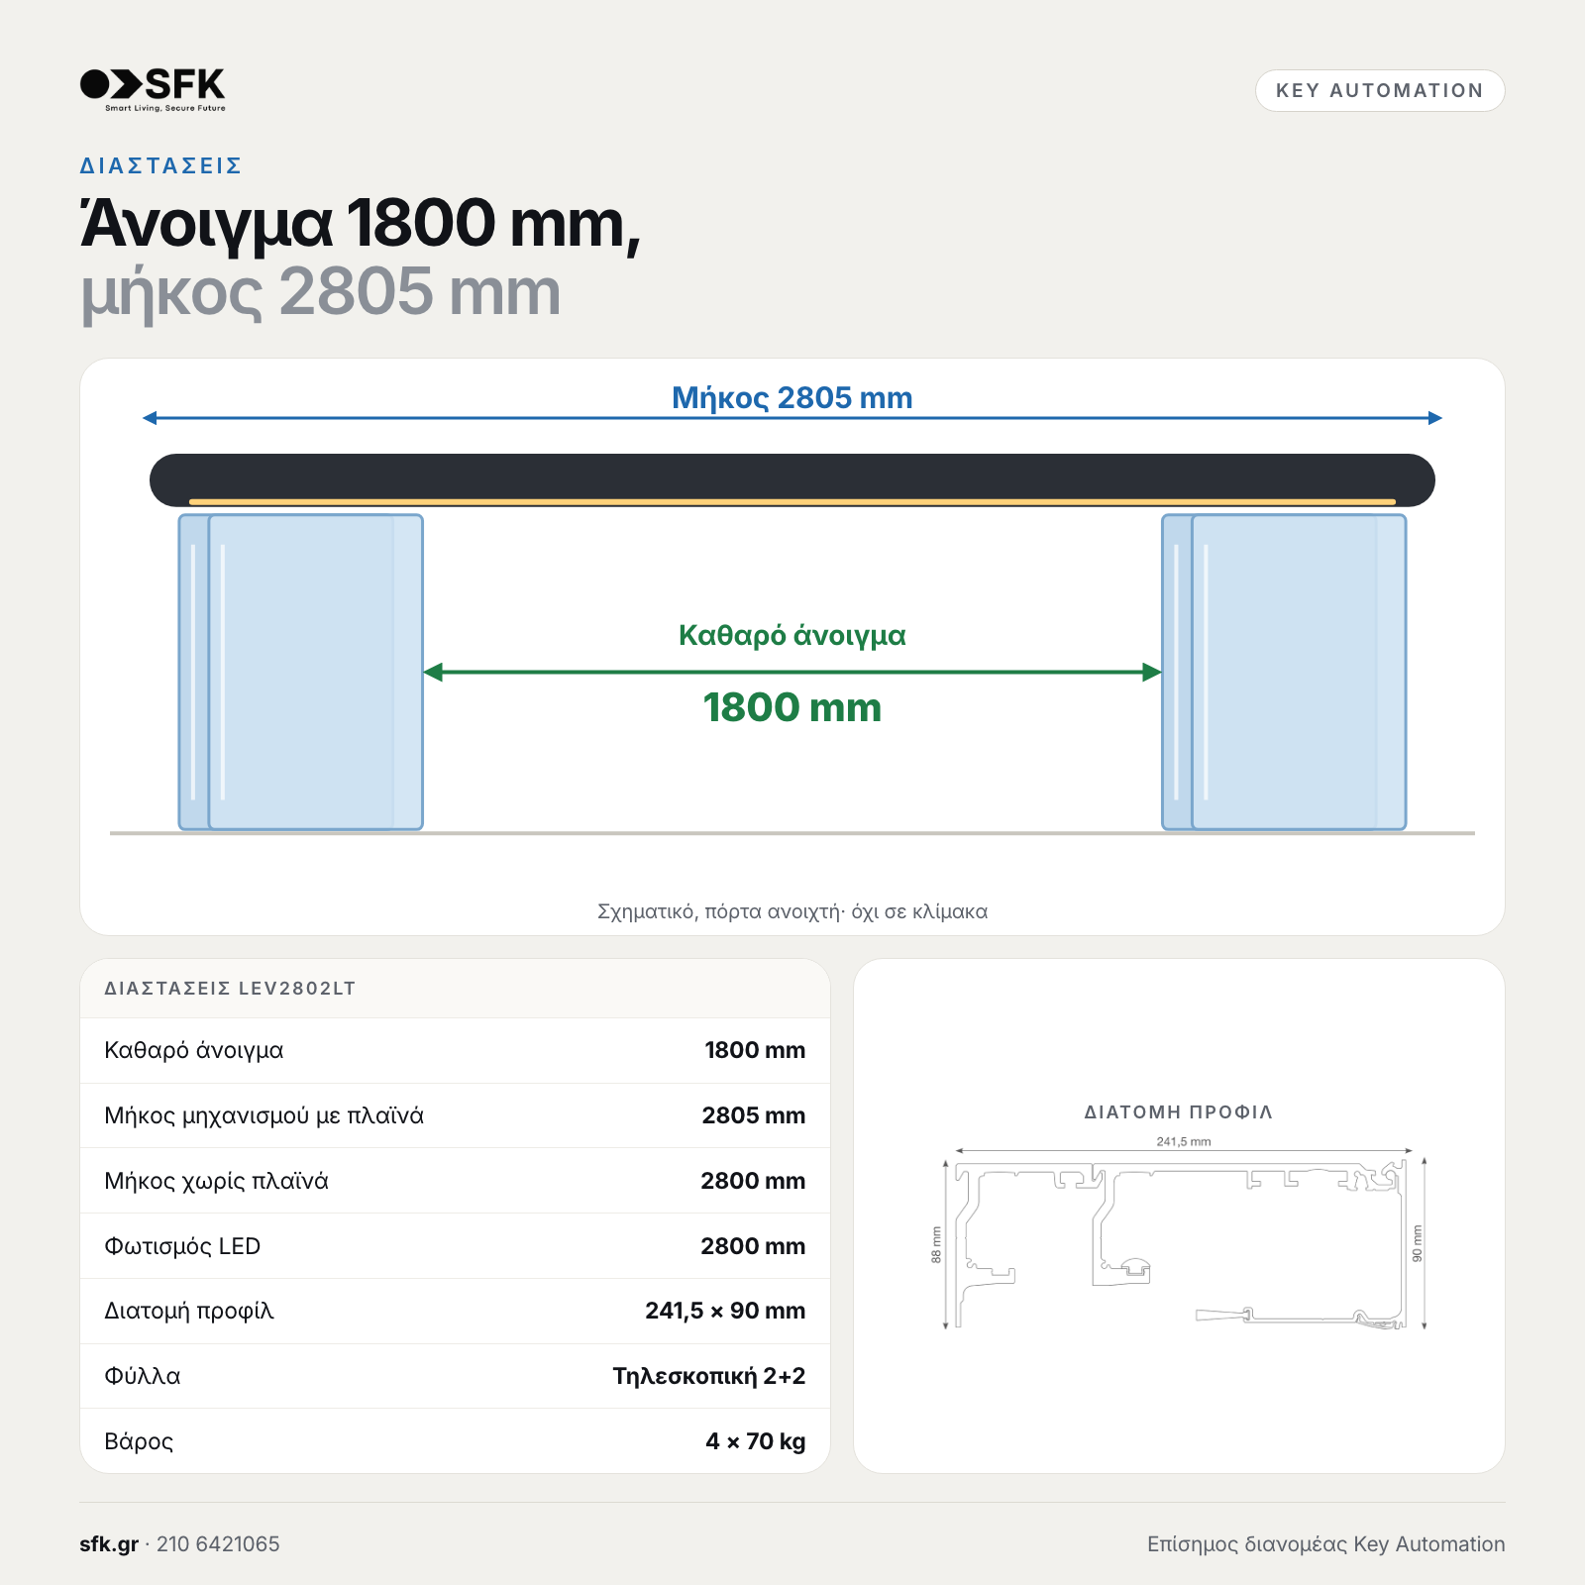Click the Μήκος 2805 mm blue label

792,397
